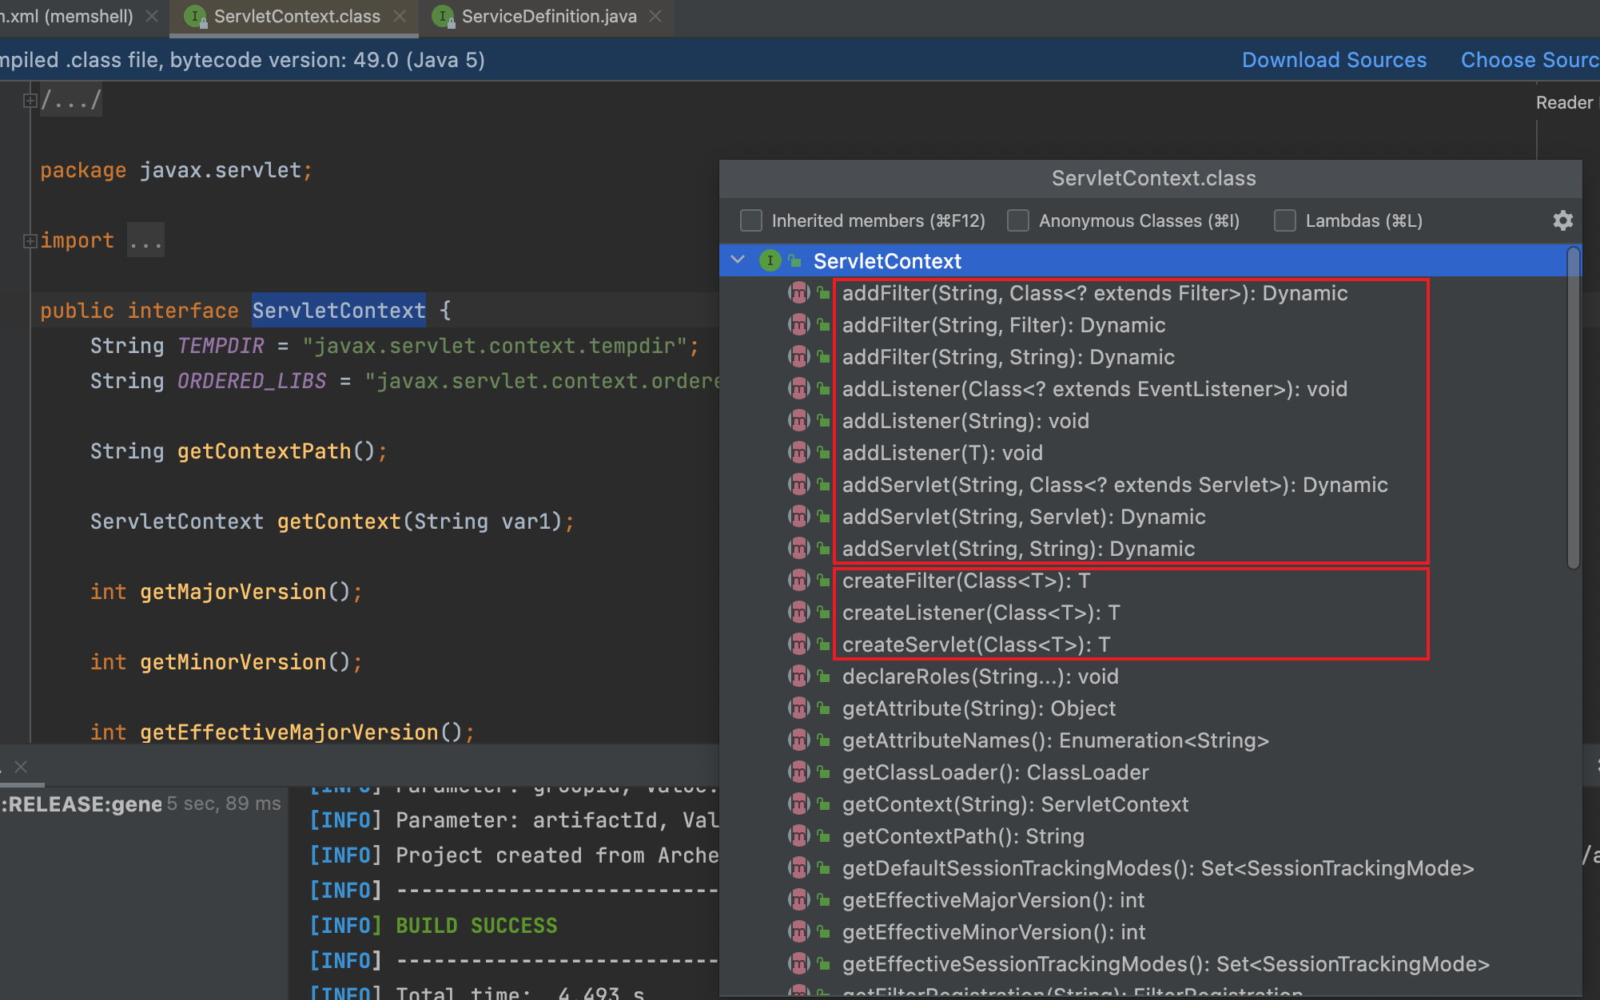The height and width of the screenshot is (1000, 1600).
Task: Enable the Lambdas checkbox
Action: point(1285,220)
